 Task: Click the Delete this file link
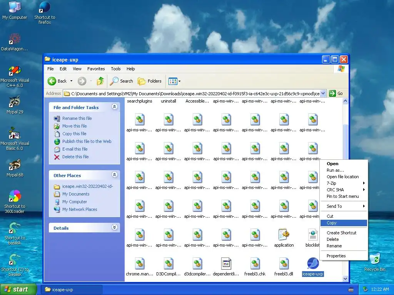(x=75, y=157)
